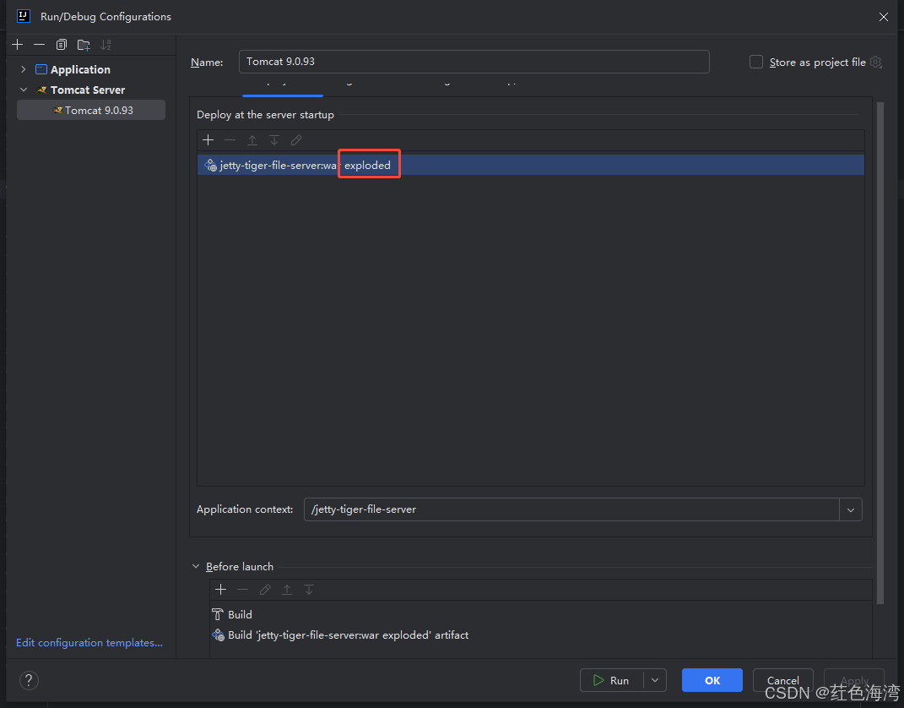Move the Before launch task up
Image resolution: width=904 pixels, height=708 pixels.
pos(286,589)
